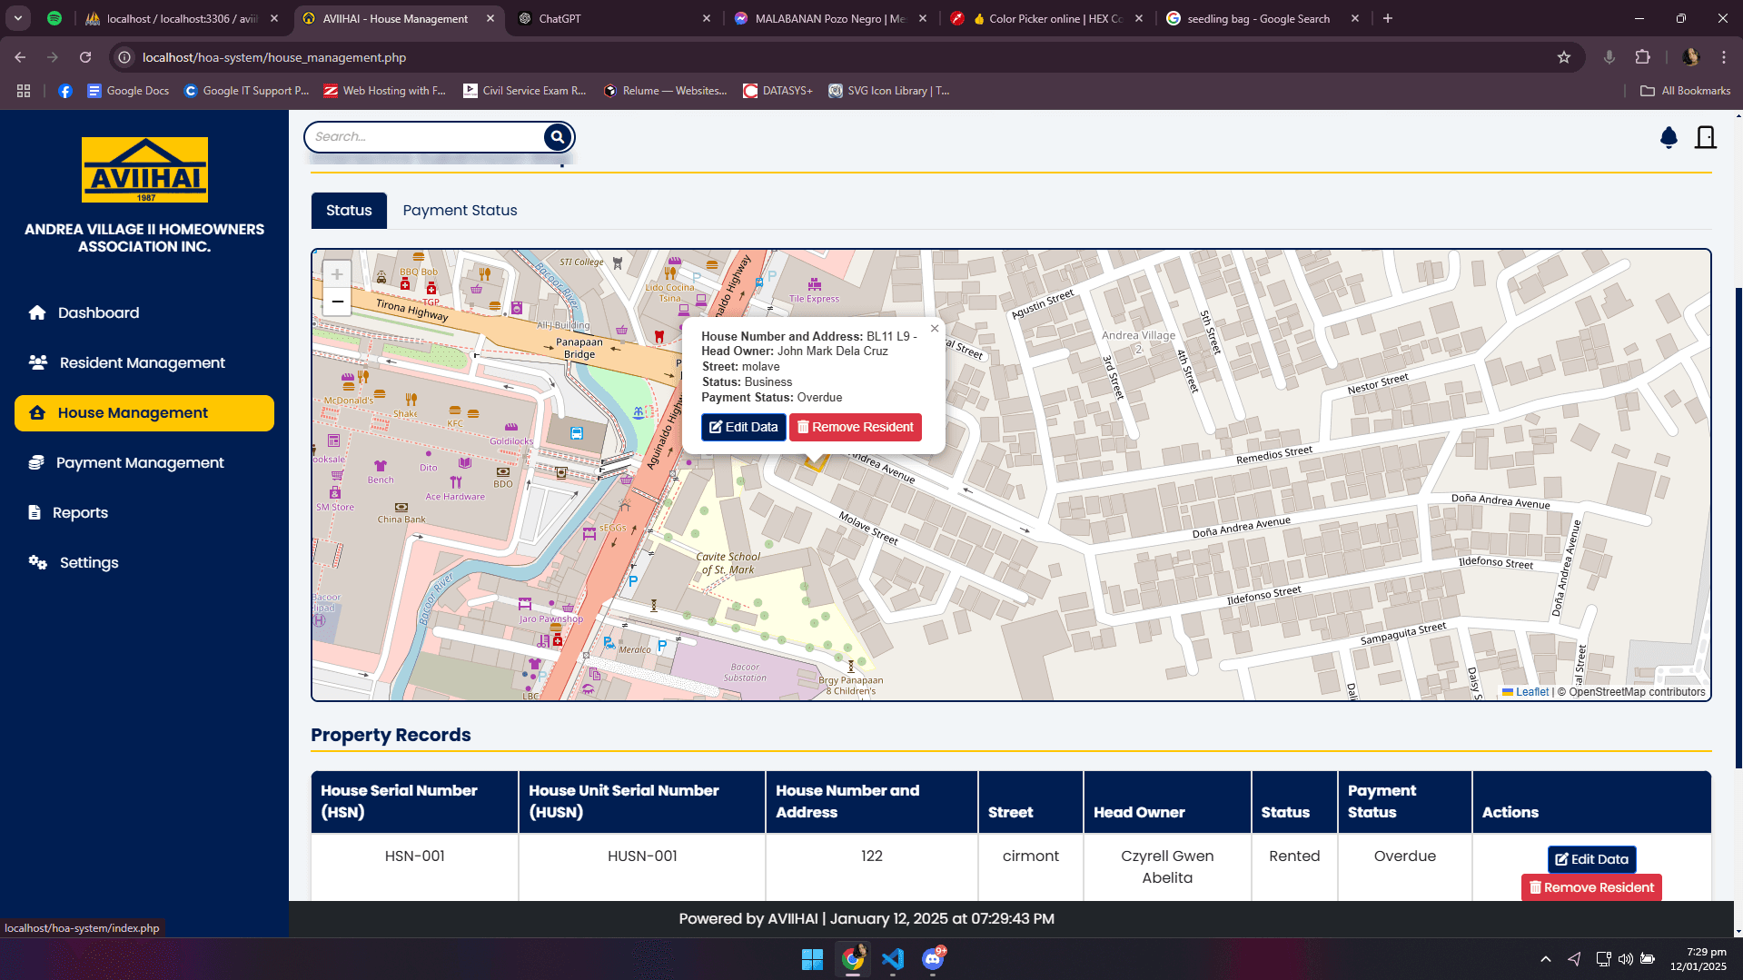Select Resident Management in the sidebar
The height and width of the screenshot is (980, 1743).
pyautogui.click(x=141, y=362)
